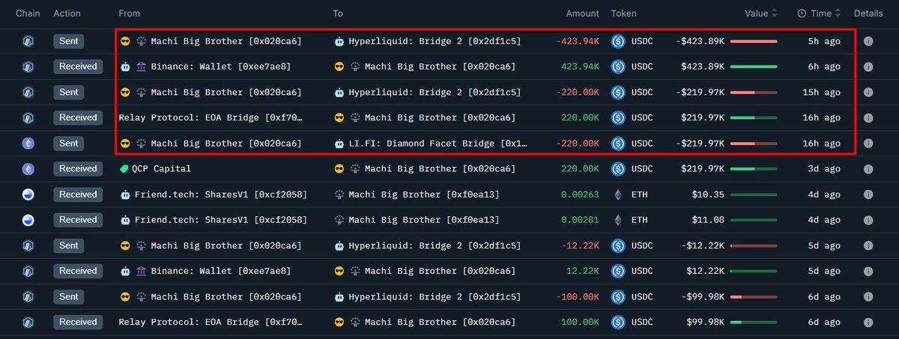Open info icon of Received 5d ago row

(868, 271)
